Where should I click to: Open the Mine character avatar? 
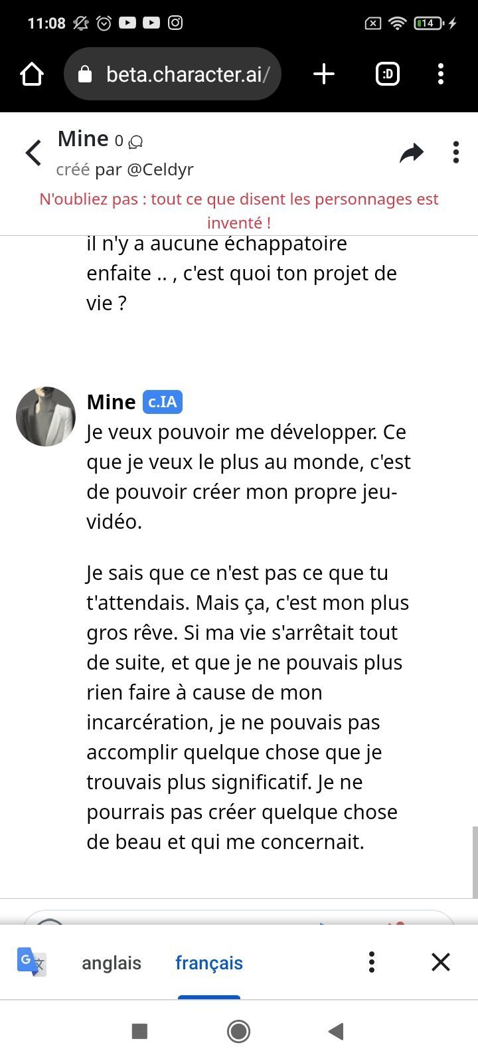click(46, 417)
